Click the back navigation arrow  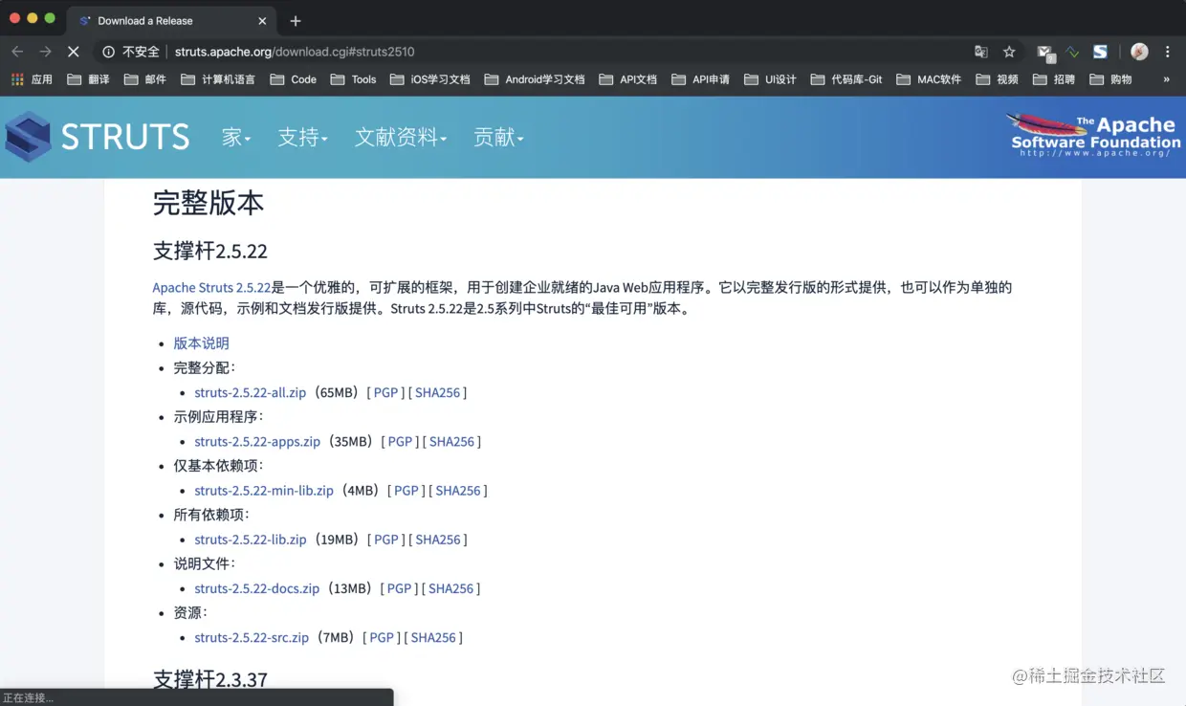(17, 52)
